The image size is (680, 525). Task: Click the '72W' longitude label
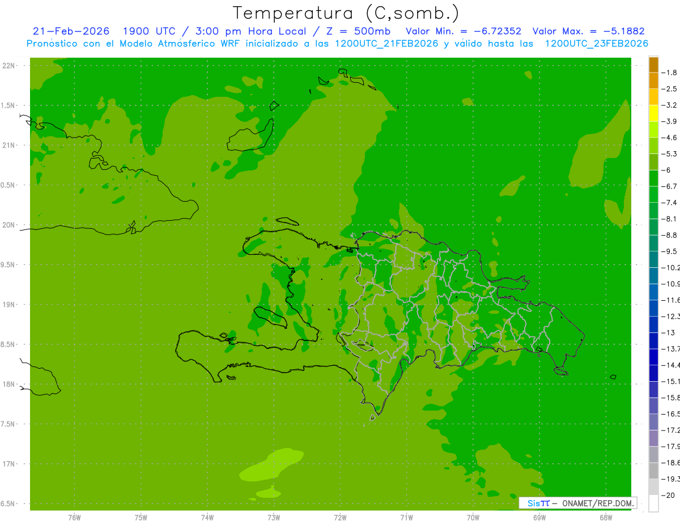341,518
